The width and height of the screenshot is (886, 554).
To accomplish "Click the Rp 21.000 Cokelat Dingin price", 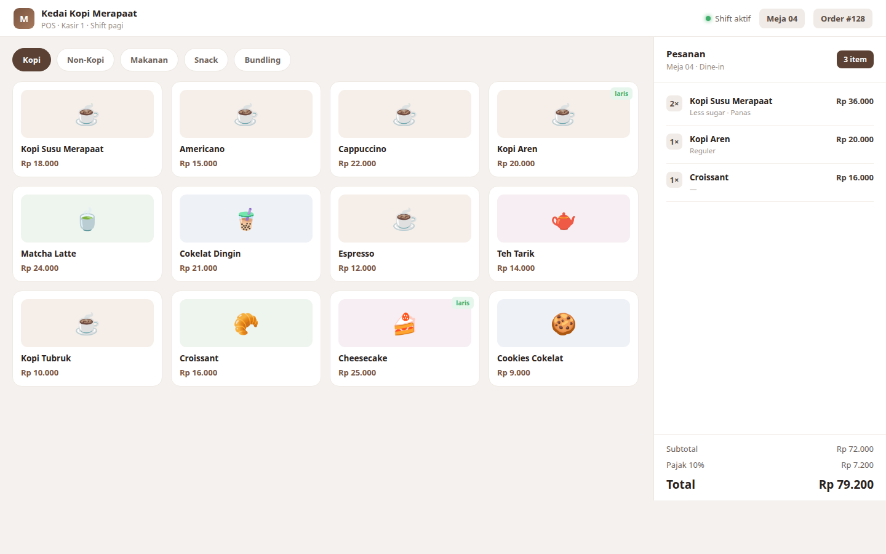I will 198,268.
